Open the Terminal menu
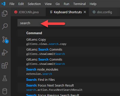This screenshot has height=96, width=120. [79, 4]
